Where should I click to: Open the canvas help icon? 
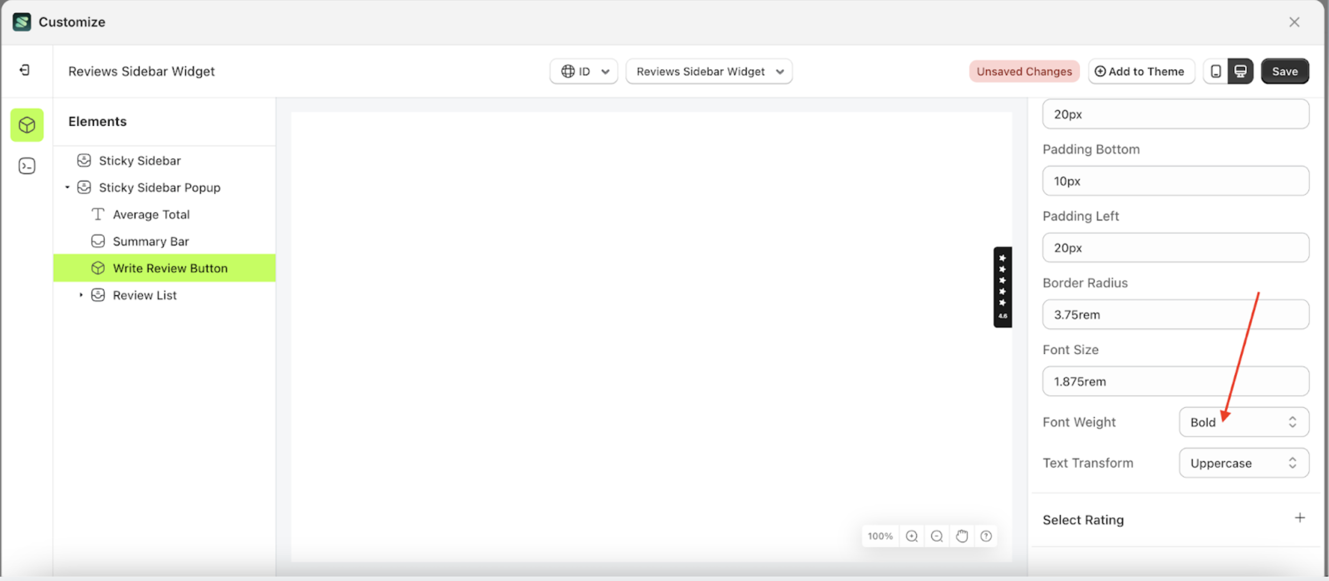pyautogui.click(x=986, y=536)
